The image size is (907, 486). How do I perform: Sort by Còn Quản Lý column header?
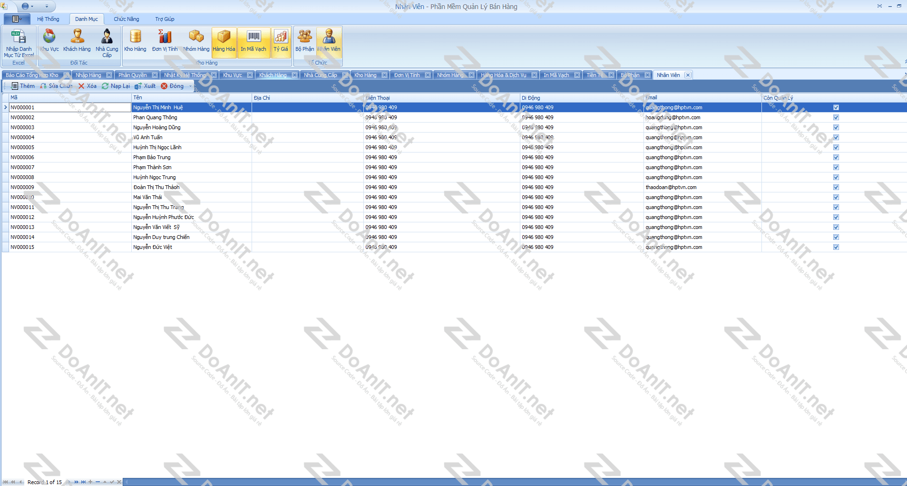(x=834, y=97)
